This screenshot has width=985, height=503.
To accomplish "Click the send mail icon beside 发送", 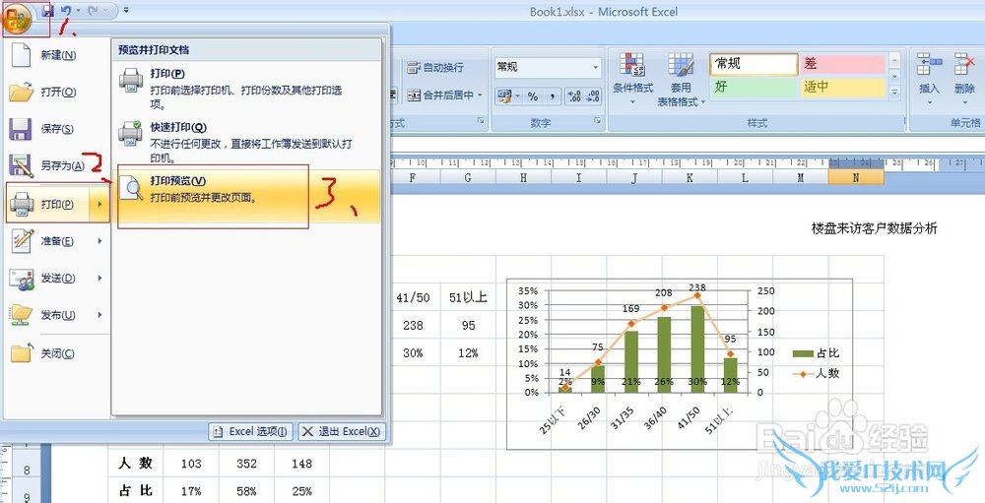I will (22, 279).
